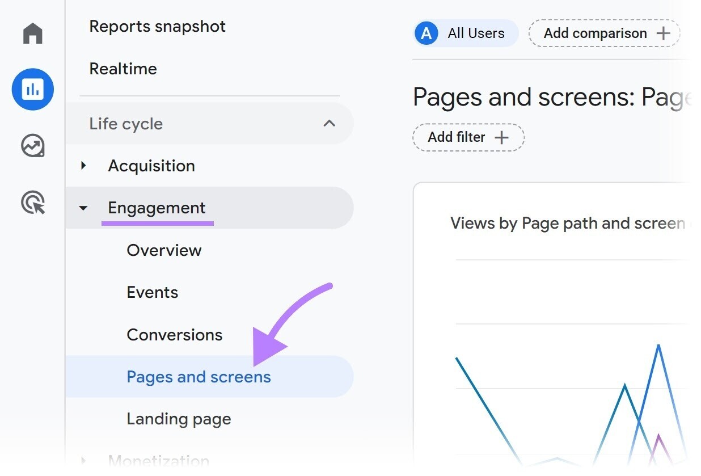The image size is (701, 476).
Task: Click the Advertising icon in left rail
Action: click(x=32, y=202)
